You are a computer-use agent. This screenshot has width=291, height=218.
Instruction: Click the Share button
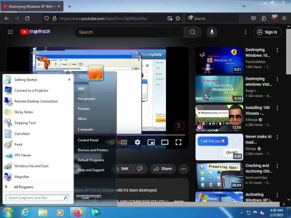tap(163, 169)
